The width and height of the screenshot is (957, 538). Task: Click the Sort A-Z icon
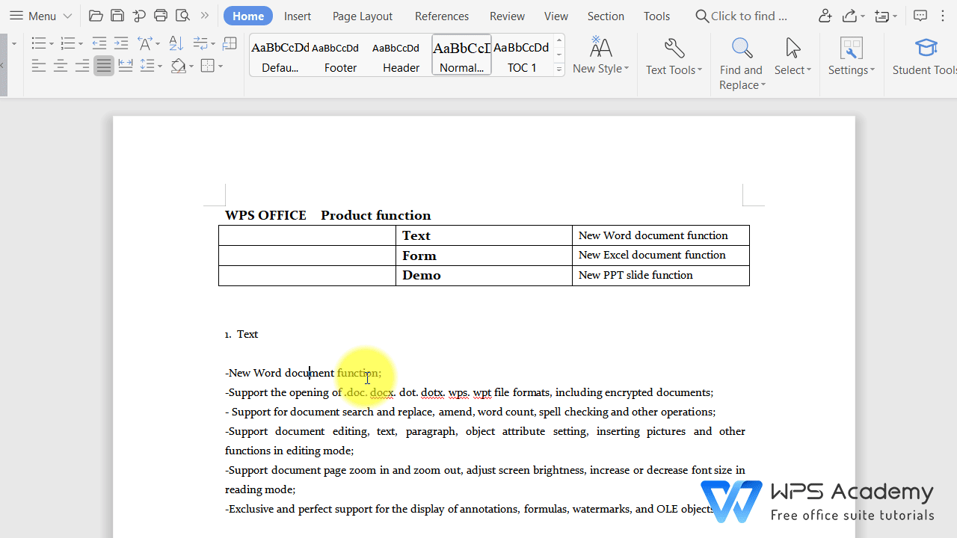point(176,43)
